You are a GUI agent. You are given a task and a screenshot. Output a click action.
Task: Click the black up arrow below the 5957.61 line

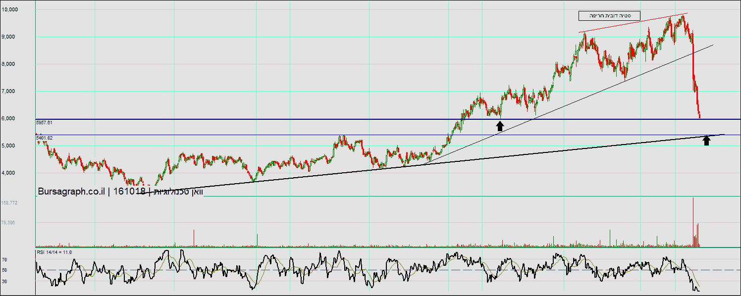click(500, 126)
